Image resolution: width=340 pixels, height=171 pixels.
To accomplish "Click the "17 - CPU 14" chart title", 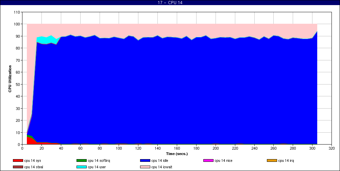I will (x=170, y=3).
